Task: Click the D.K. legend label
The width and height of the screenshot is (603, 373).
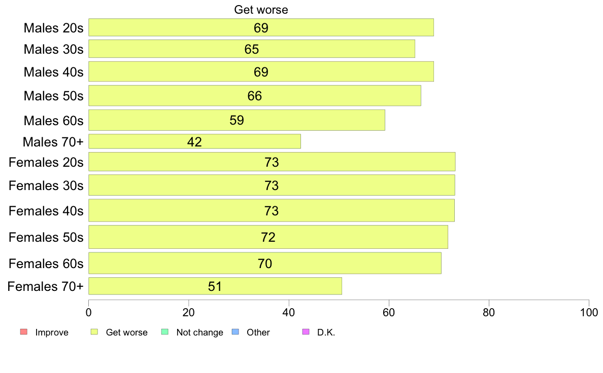Action: tap(326, 332)
